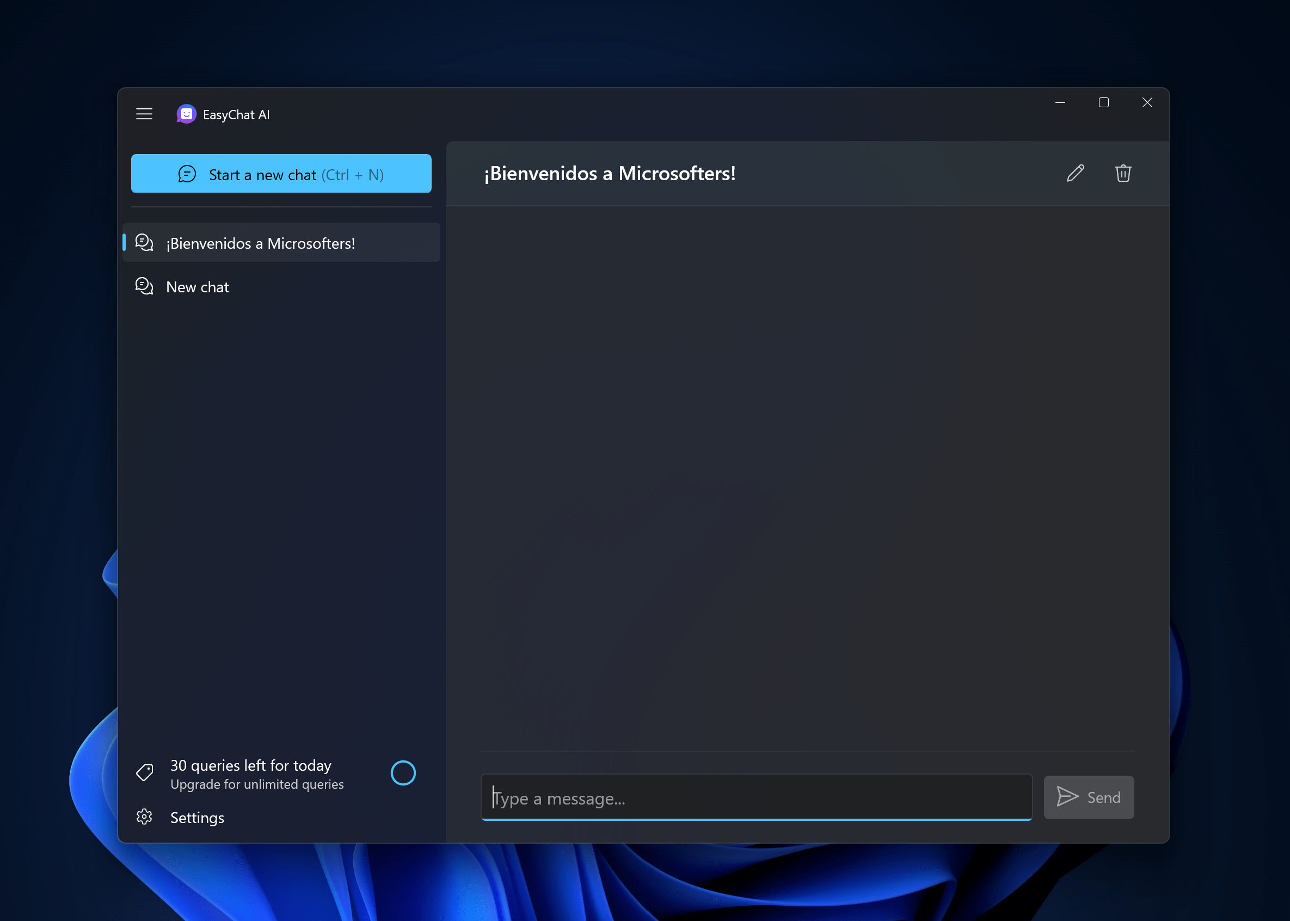
Task: Open the hamburger navigation menu
Action: point(144,114)
